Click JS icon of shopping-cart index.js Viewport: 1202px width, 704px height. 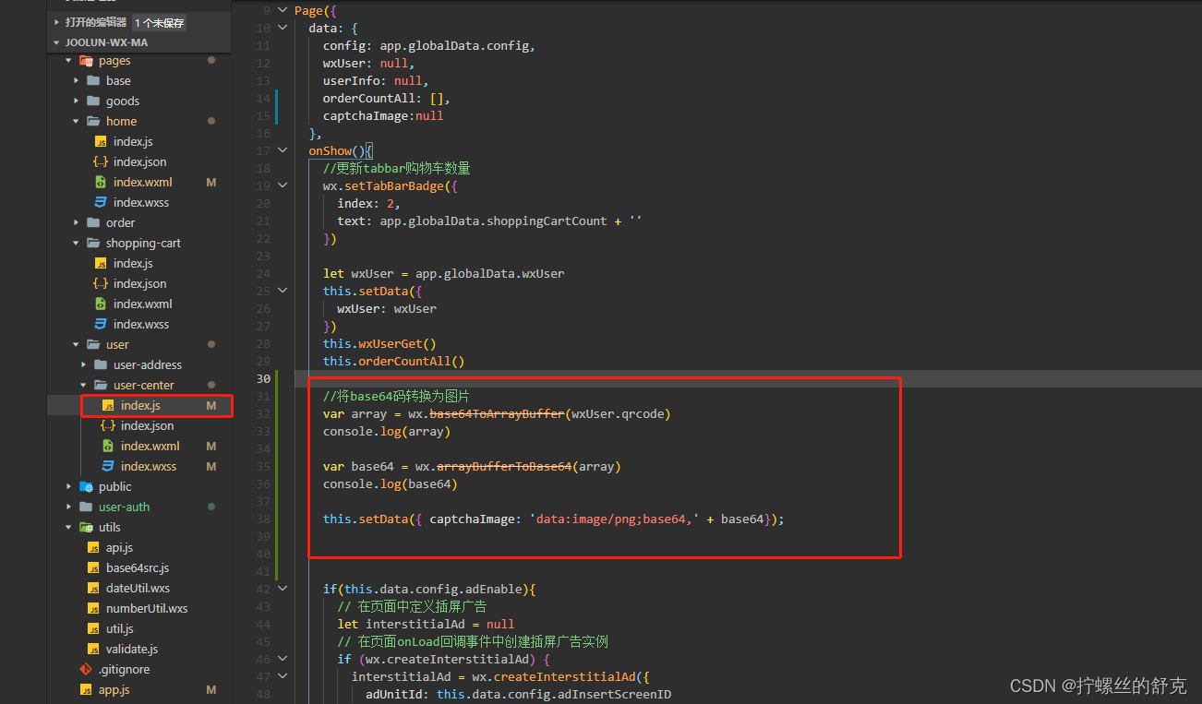tap(101, 264)
